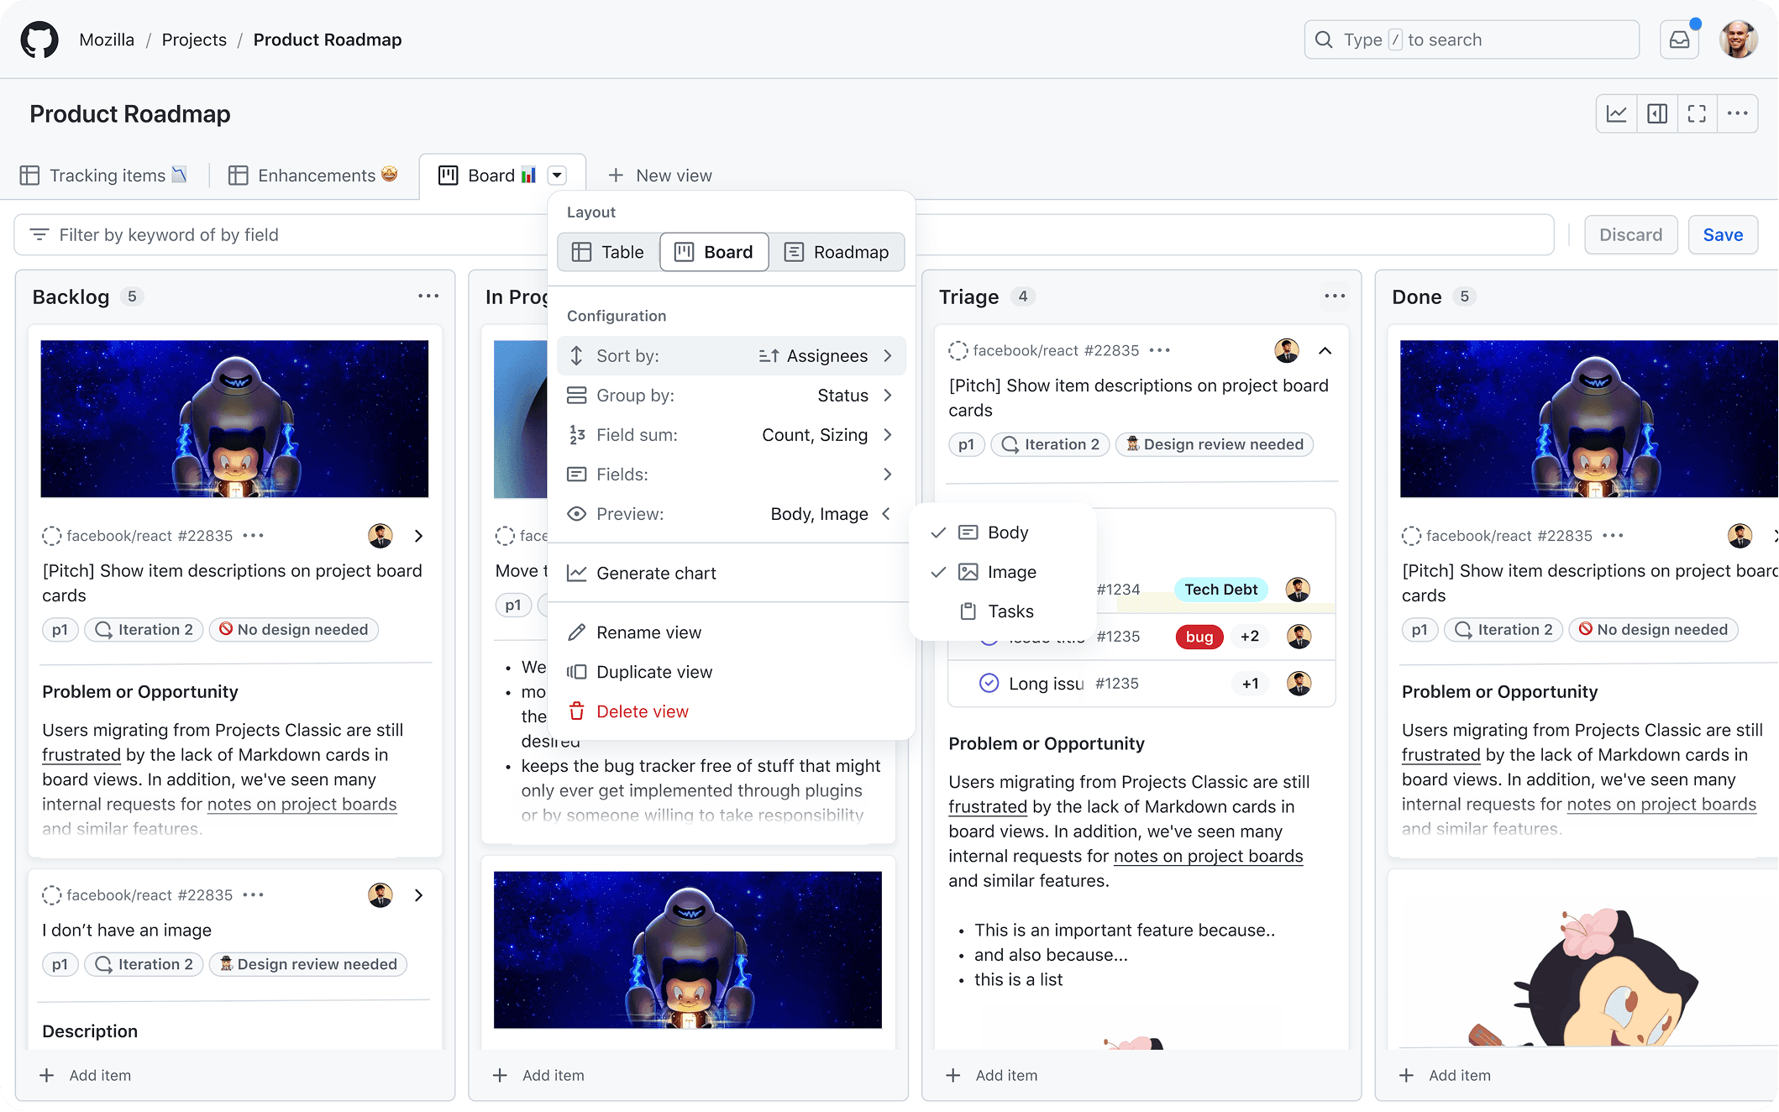Choose Rename view from menu

(732, 632)
